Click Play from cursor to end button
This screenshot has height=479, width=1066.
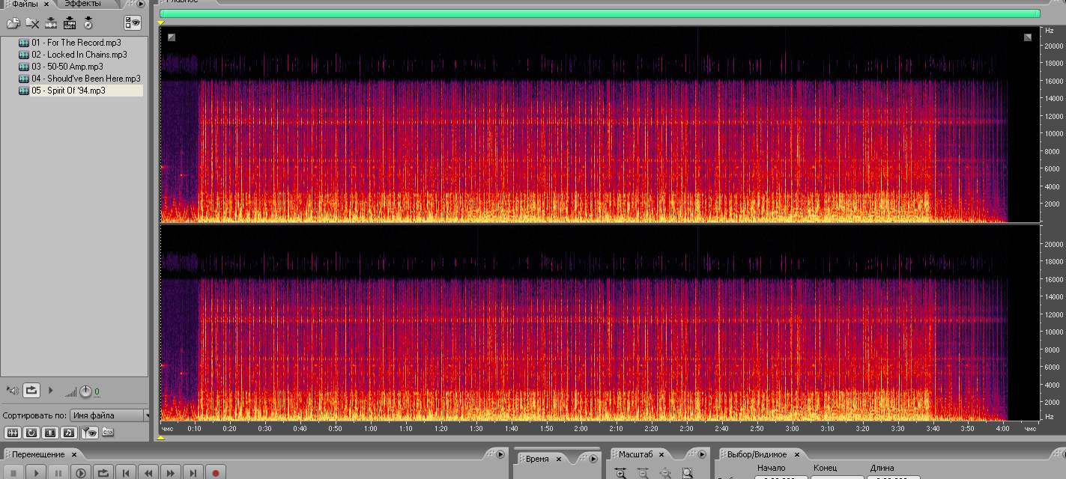click(x=81, y=473)
